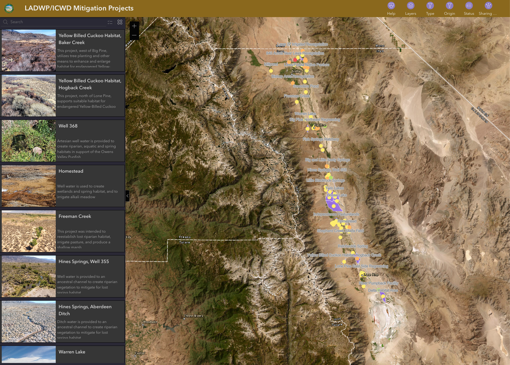
Task: Click 640 Acres Near Laws Revegetation label
Action: [295, 53]
